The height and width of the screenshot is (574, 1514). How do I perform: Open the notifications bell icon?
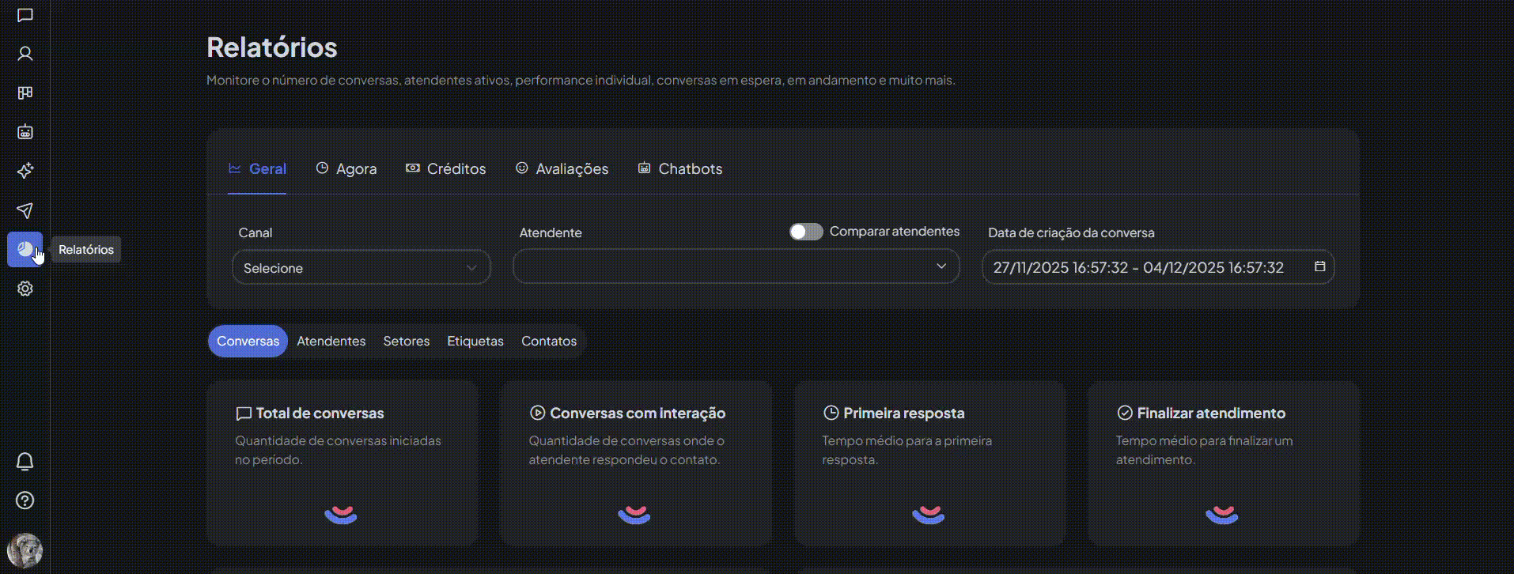click(25, 462)
